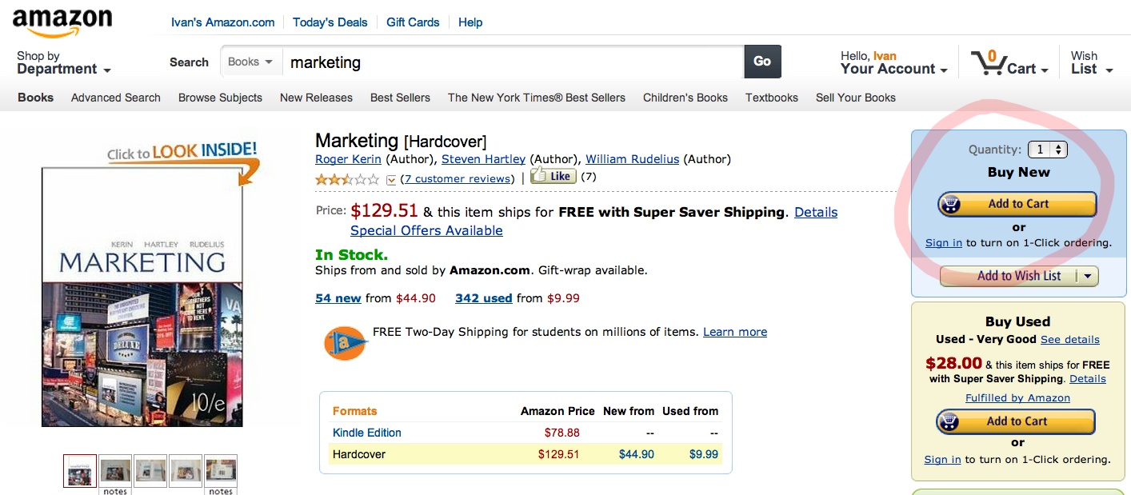Select the Kindle Edition format link
The image size is (1131, 495).
367,433
